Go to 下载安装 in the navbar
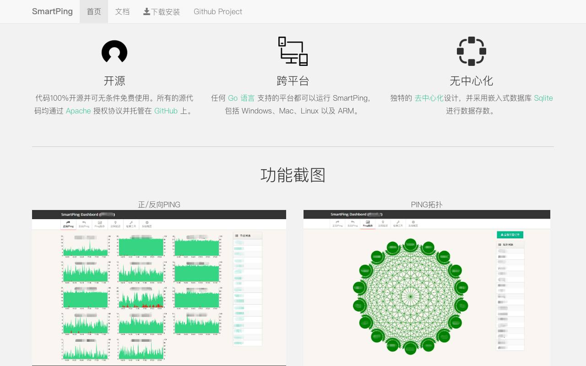 162,11
